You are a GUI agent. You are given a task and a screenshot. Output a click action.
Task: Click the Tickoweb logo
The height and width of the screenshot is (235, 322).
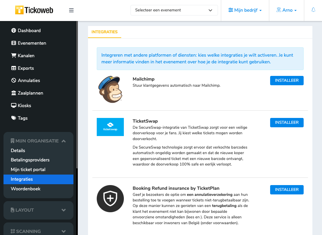[x=34, y=10]
